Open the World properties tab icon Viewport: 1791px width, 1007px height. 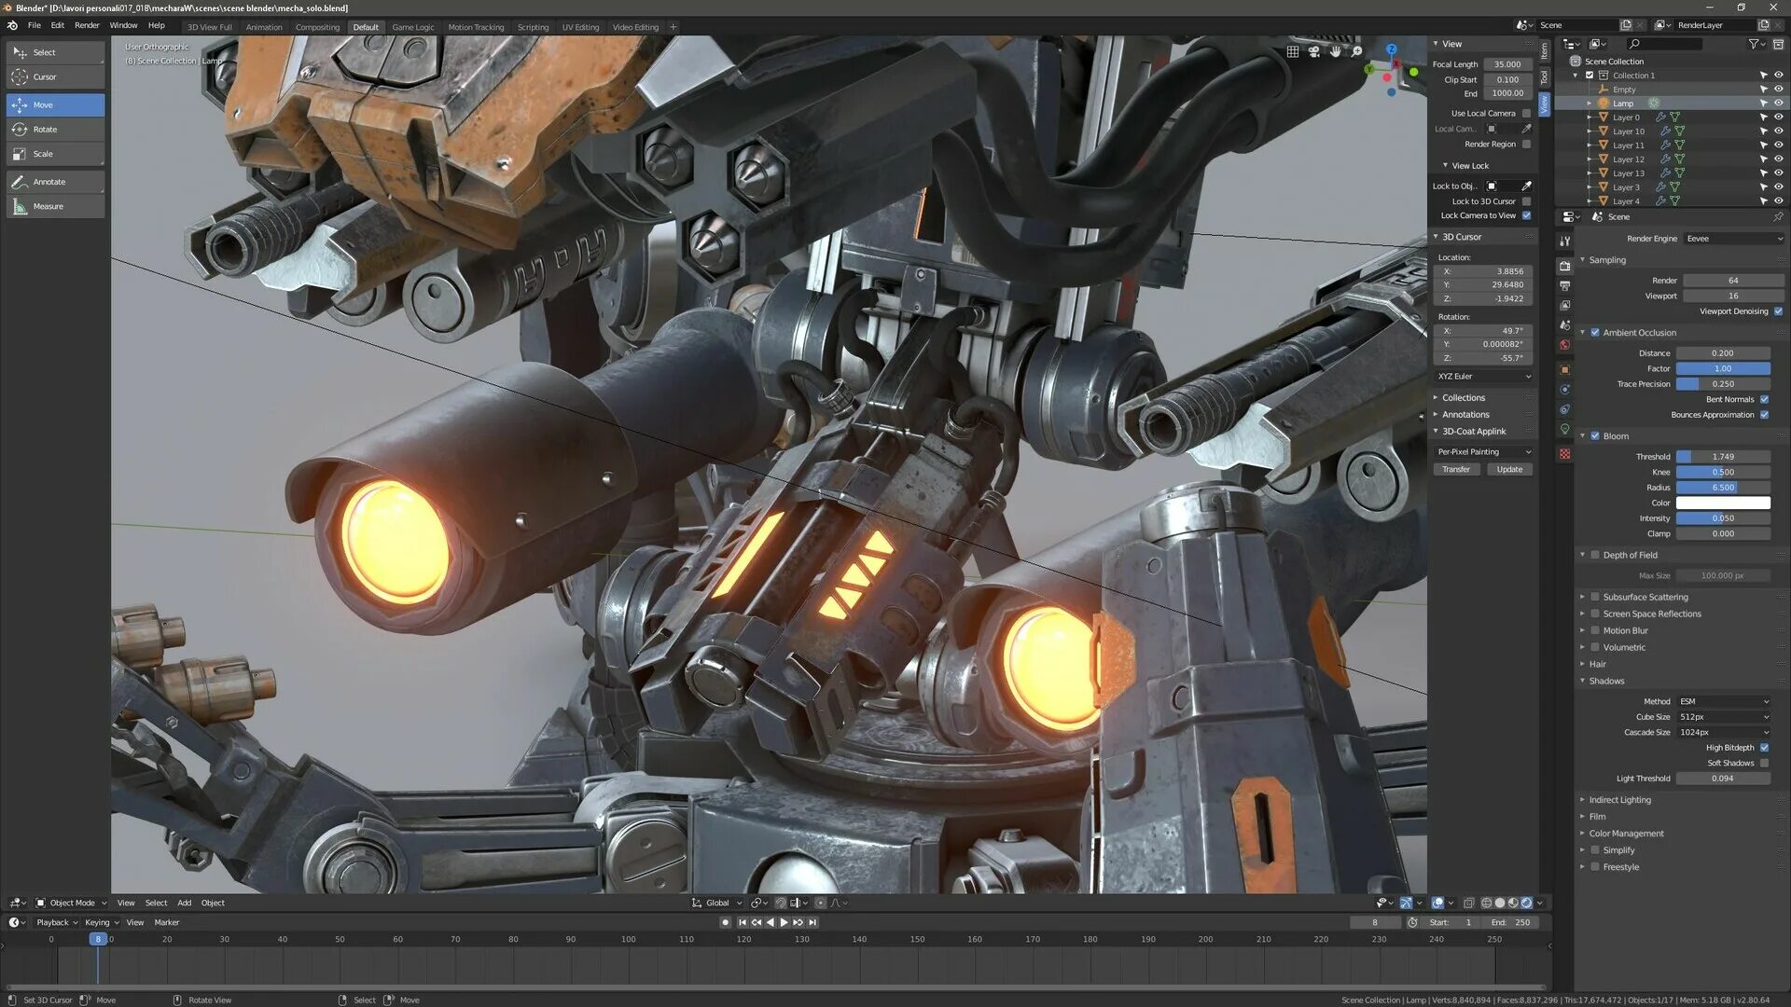1565,345
